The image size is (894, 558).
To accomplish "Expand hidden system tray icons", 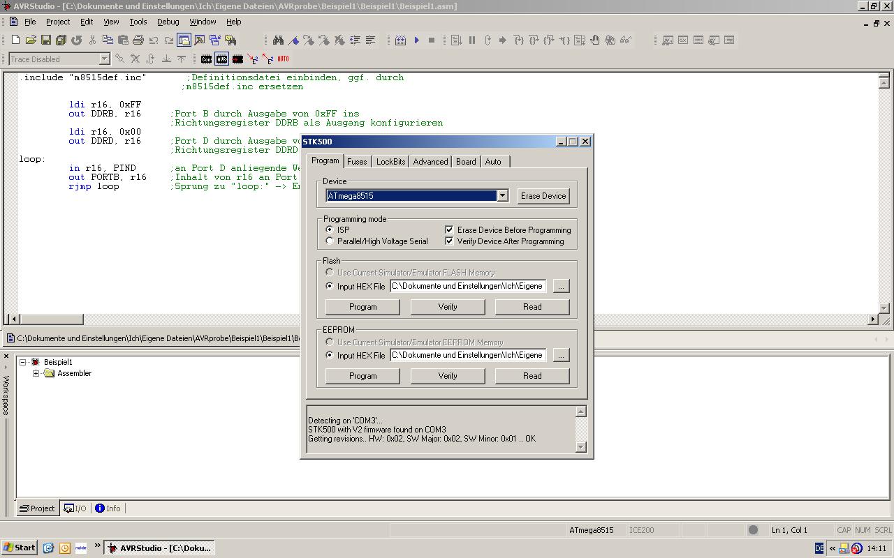I will pyautogui.click(x=832, y=548).
